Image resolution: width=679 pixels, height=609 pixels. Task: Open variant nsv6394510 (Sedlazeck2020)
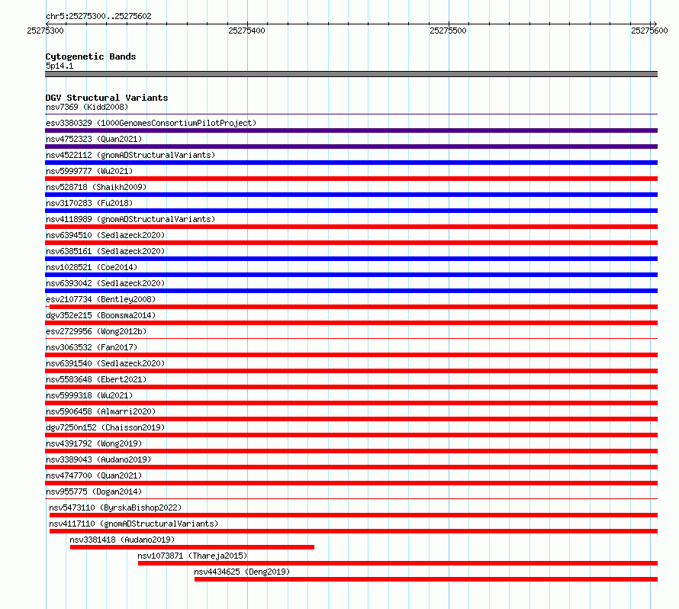tap(105, 235)
